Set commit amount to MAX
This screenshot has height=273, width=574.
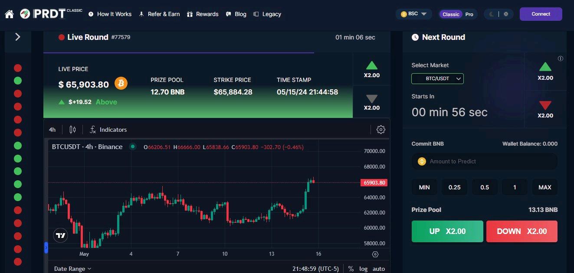(545, 187)
